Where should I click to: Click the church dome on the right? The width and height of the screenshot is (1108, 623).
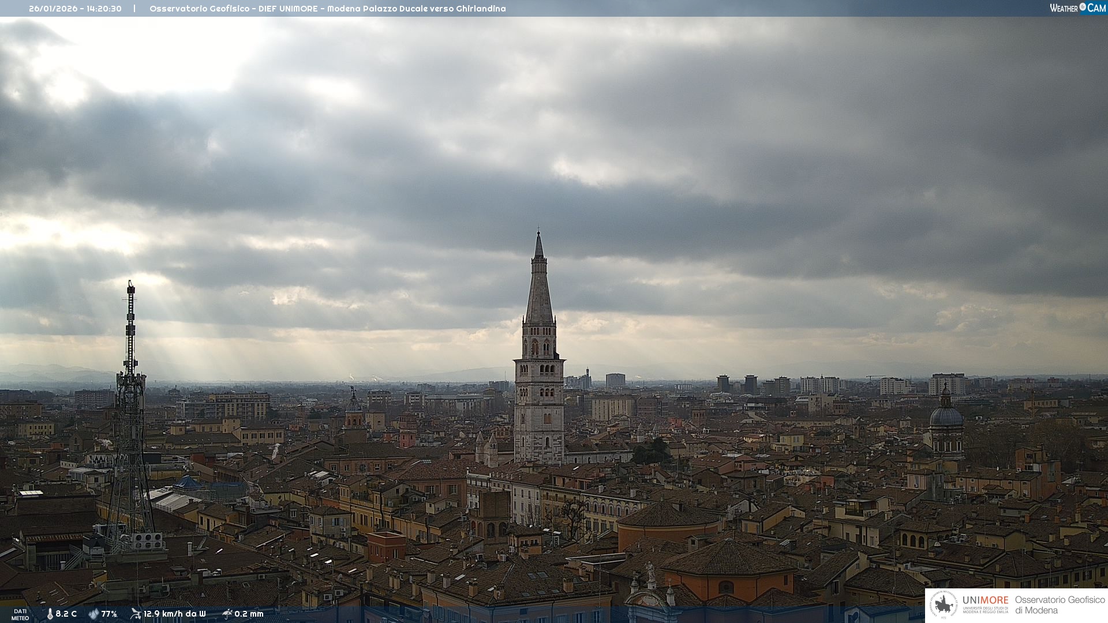point(946,415)
